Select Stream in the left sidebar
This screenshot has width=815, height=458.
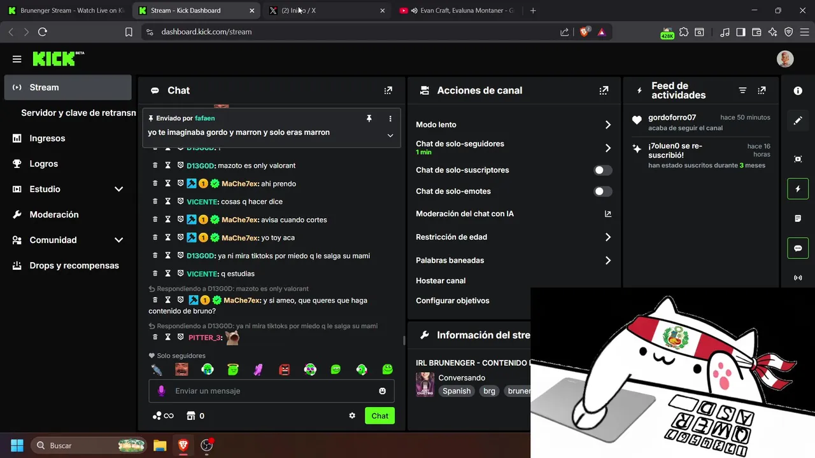pyautogui.click(x=67, y=87)
